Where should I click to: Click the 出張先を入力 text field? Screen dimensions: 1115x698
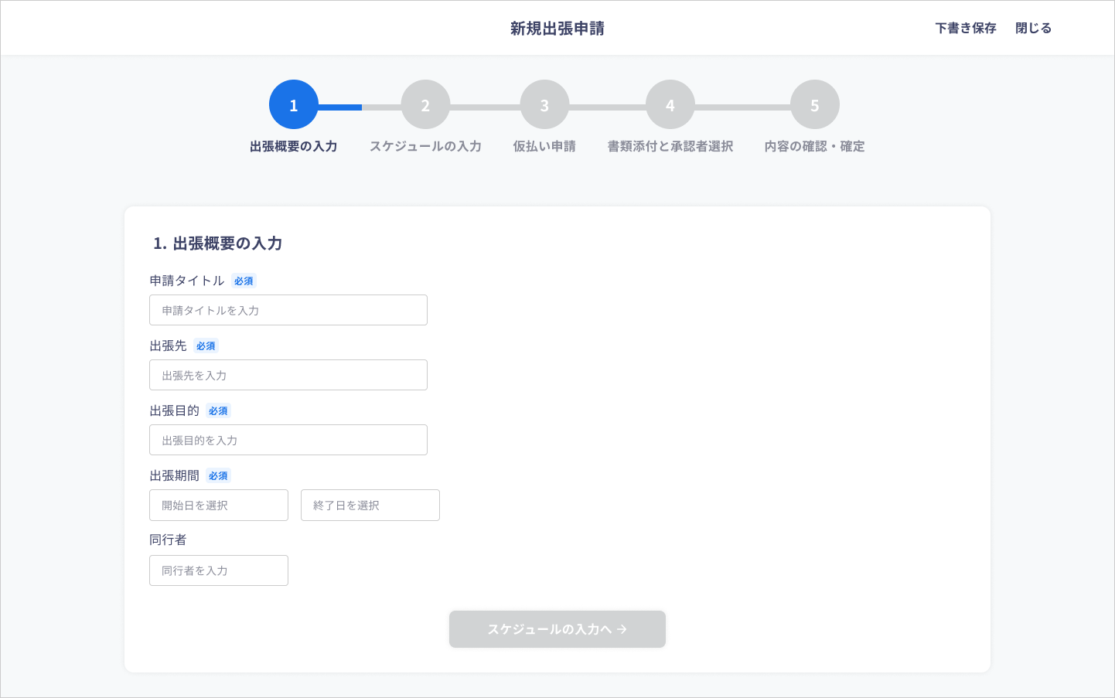[x=288, y=375]
